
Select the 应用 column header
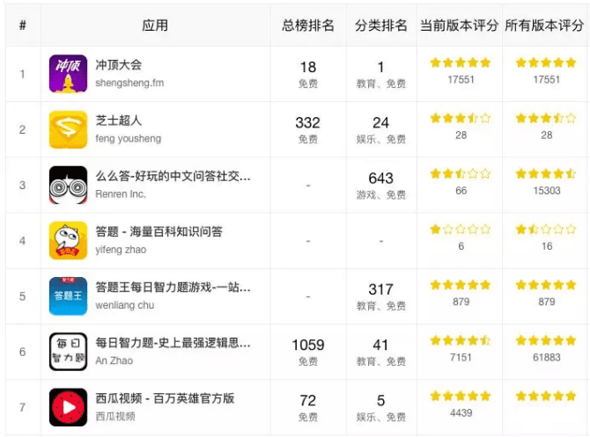point(155,25)
